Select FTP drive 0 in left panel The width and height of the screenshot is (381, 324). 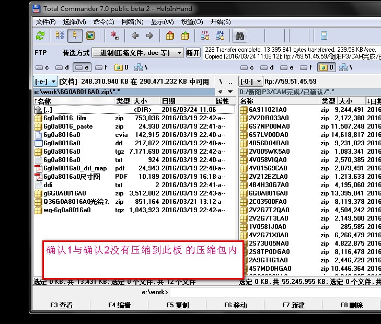[121, 67]
